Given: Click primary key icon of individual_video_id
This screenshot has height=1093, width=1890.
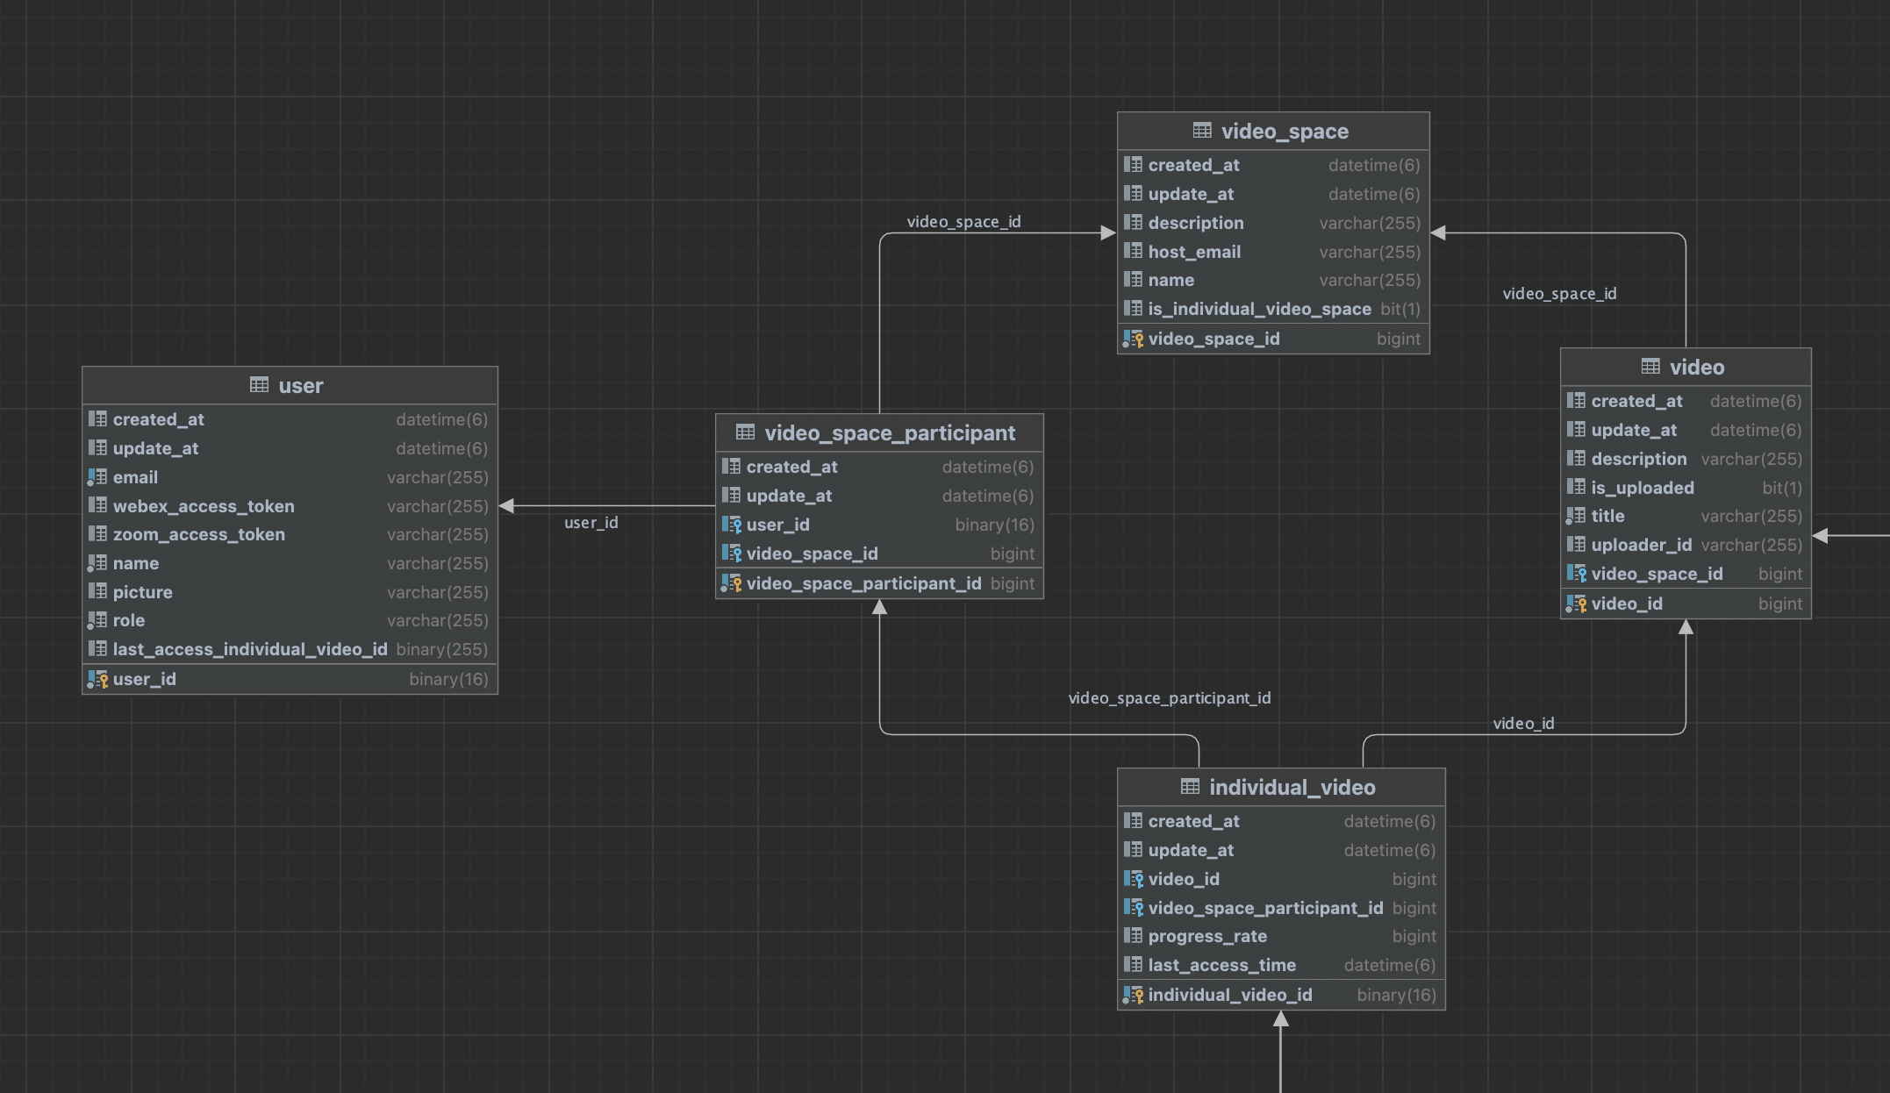Looking at the screenshot, I should point(1134,995).
